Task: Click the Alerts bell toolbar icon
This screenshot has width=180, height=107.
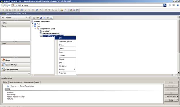Action: coord(62,10)
